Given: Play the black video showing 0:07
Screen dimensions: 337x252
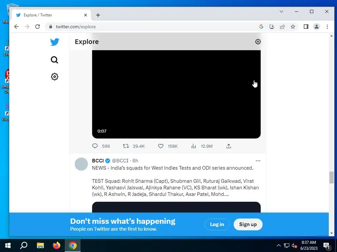Looking at the screenshot, I should tap(176, 94).
